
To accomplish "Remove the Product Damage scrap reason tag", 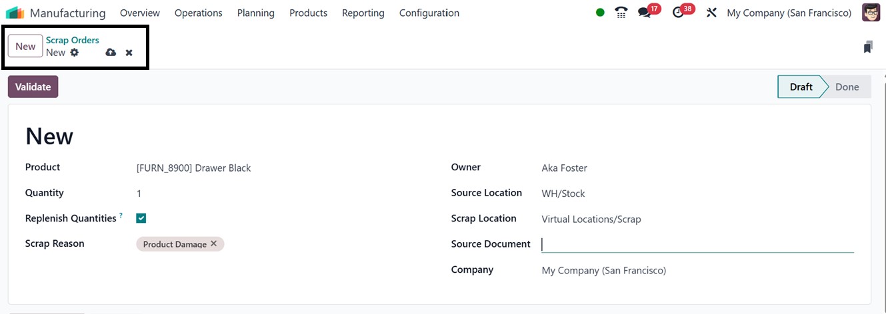I will tap(214, 243).
